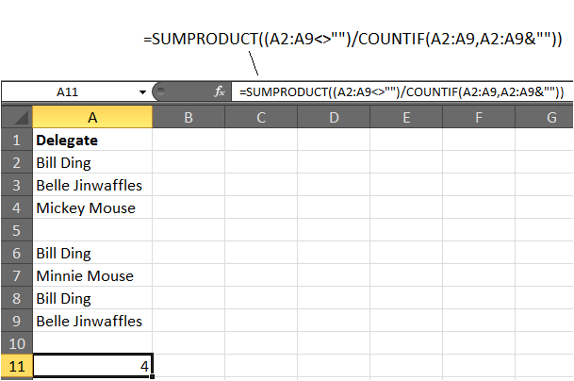Select cell A11 containing 4
Image resolution: width=574 pixels, height=381 pixels.
92,365
